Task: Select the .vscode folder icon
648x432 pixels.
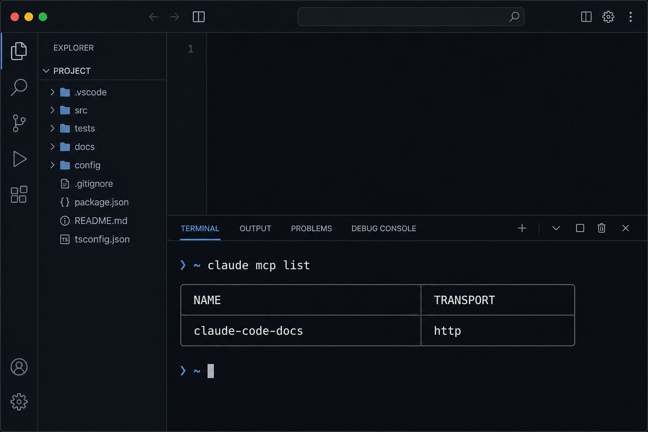Action: pyautogui.click(x=65, y=92)
